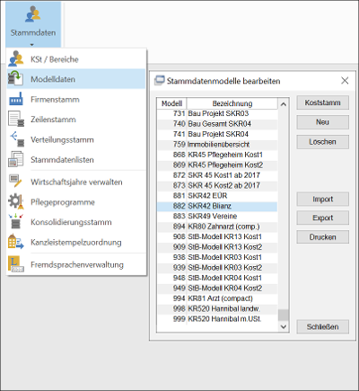Click the Wirtschaftsjahre verwalten icon

click(x=15, y=182)
